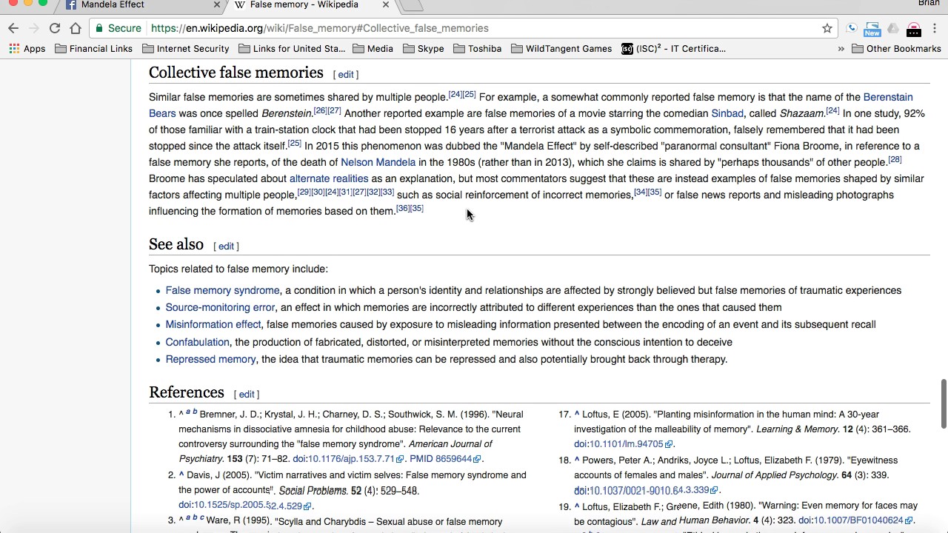Follow the Sinbad link
Image resolution: width=948 pixels, height=533 pixels.
[x=727, y=113]
